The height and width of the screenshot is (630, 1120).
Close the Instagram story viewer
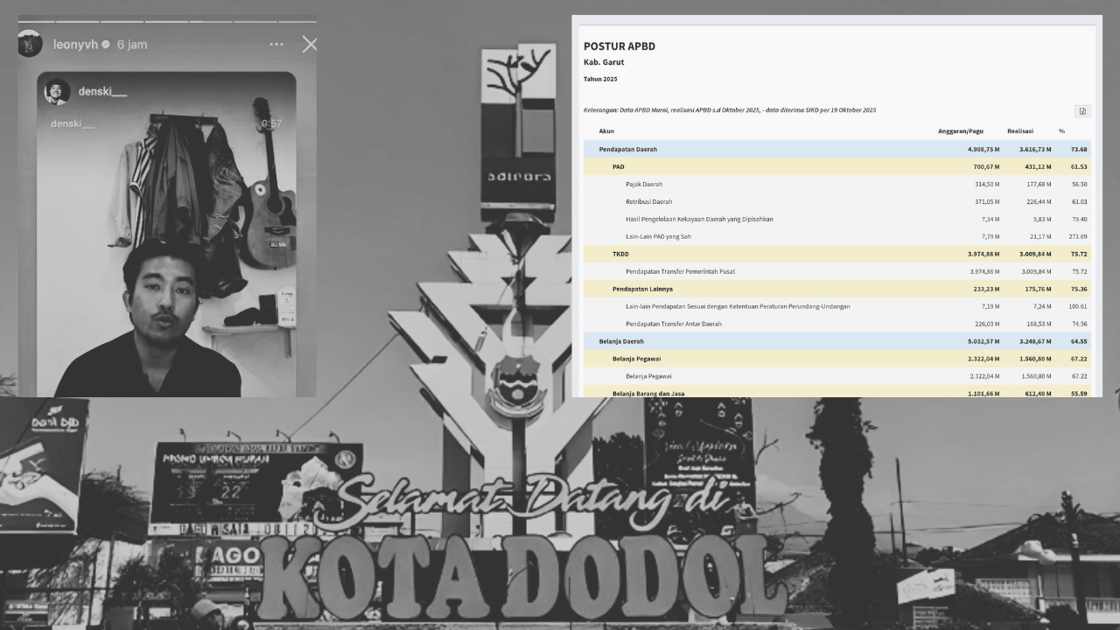click(310, 44)
